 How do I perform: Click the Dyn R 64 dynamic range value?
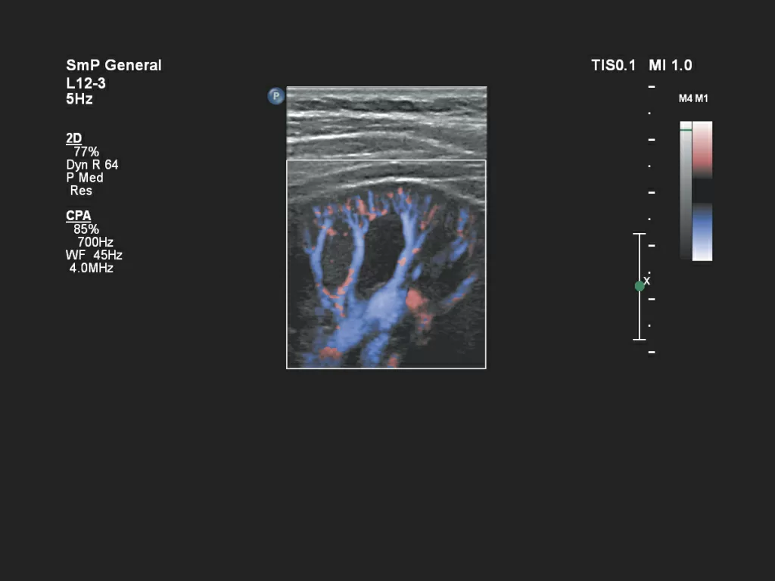92,164
